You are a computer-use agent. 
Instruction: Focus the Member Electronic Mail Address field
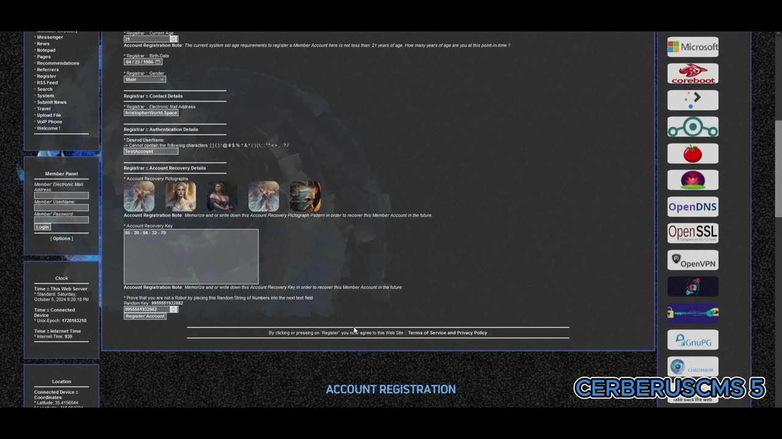61,196
